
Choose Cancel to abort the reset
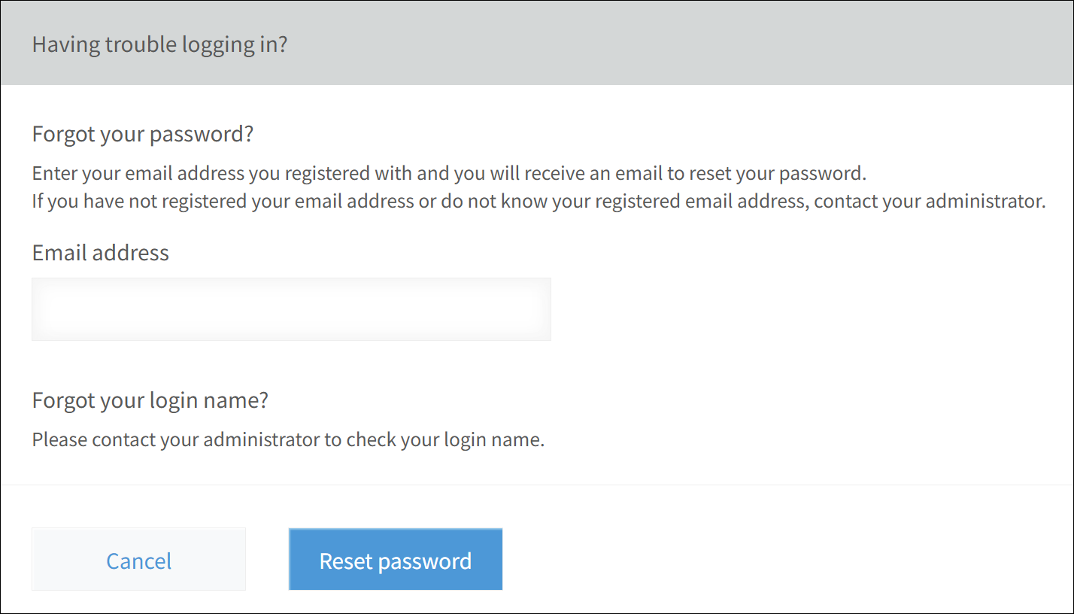click(x=138, y=559)
